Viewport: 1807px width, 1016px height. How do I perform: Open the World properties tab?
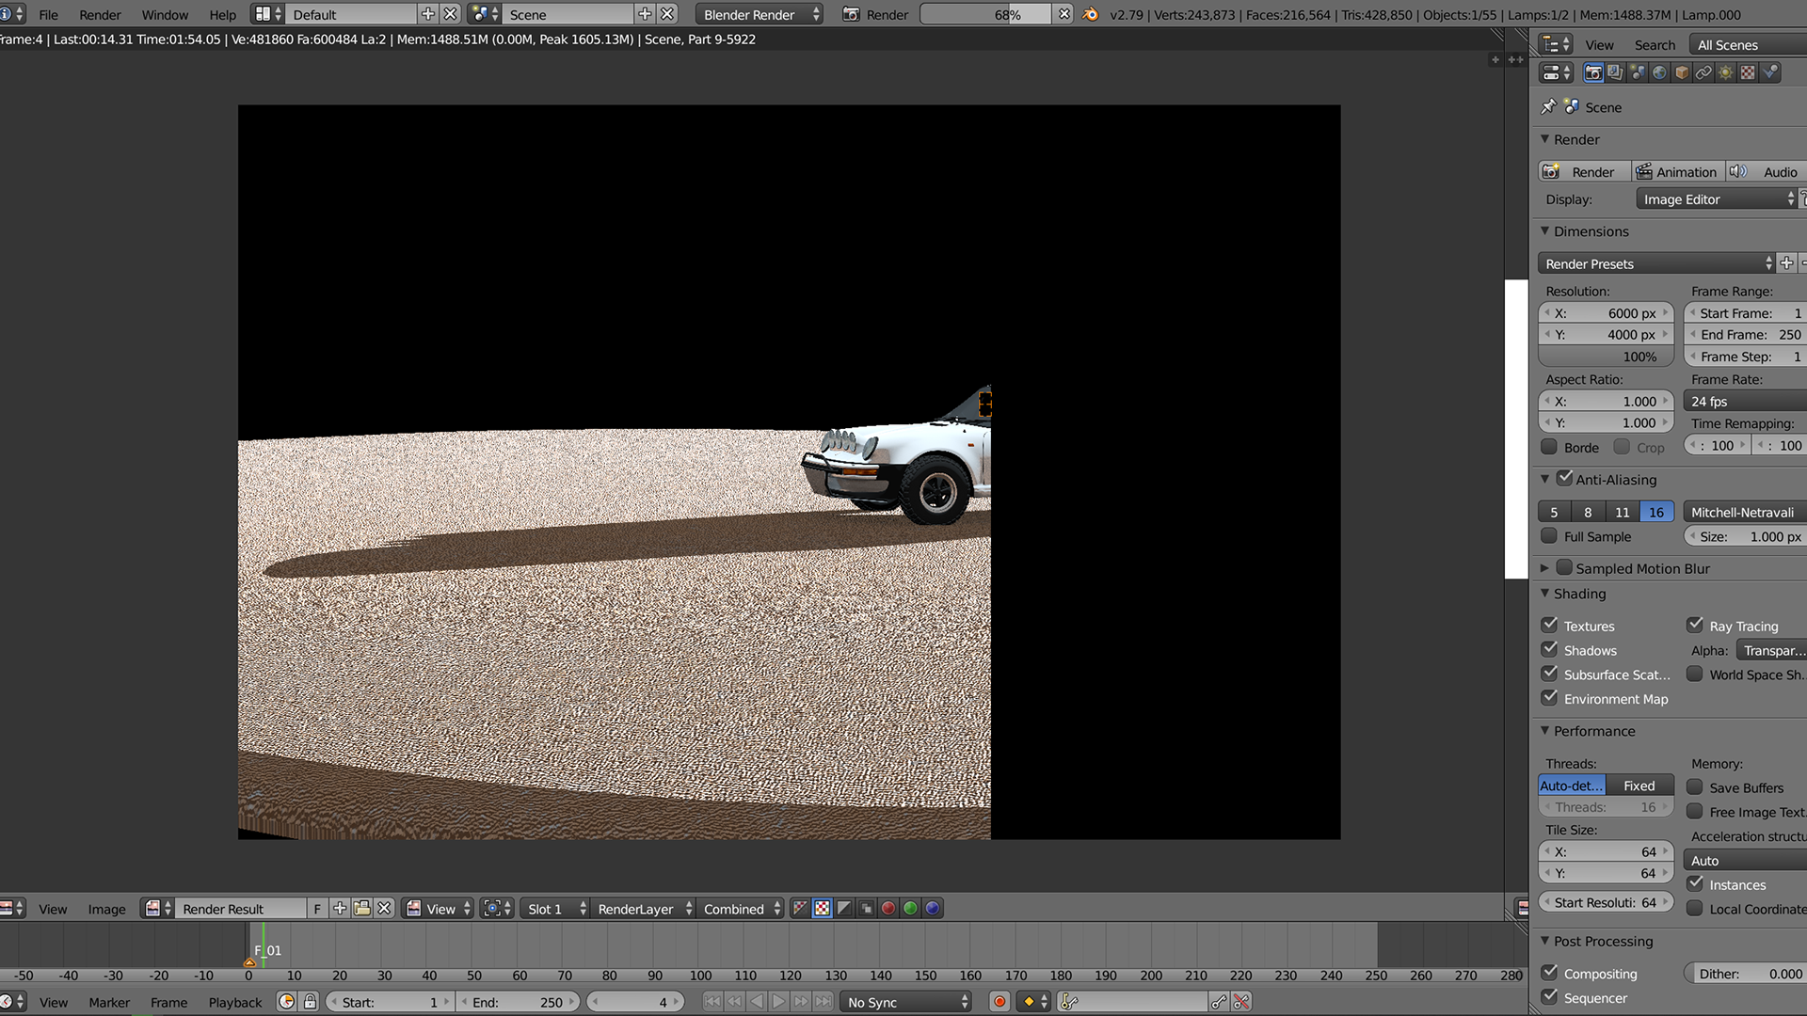(1659, 72)
